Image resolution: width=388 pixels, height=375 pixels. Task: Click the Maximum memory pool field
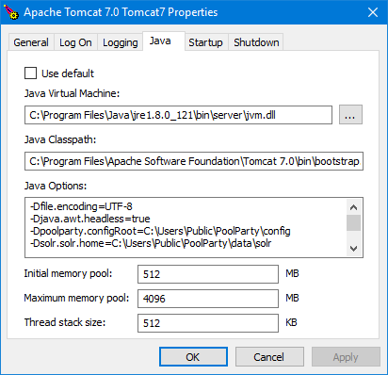(x=208, y=299)
